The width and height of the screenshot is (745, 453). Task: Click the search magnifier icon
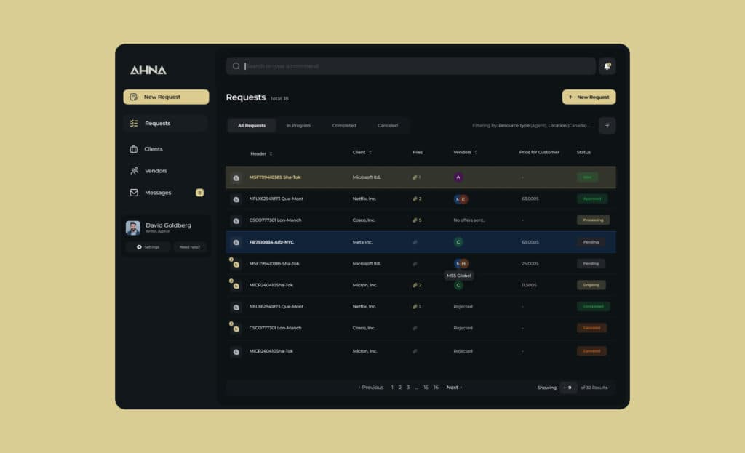[236, 66]
